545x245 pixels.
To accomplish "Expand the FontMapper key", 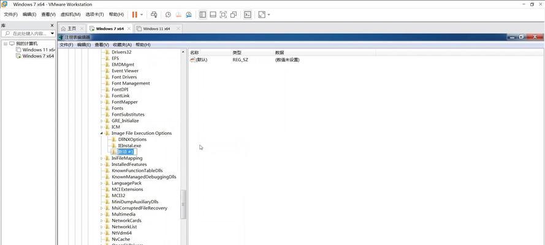I will point(102,102).
